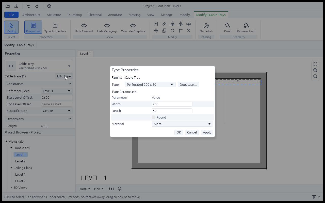Open the default 3D view cube icon
This screenshot has width=325, height=203.
[49, 6]
